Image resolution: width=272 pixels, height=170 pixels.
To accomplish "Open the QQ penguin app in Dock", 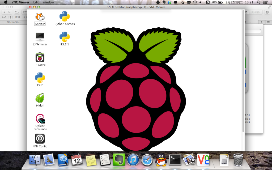I will coord(161,160).
